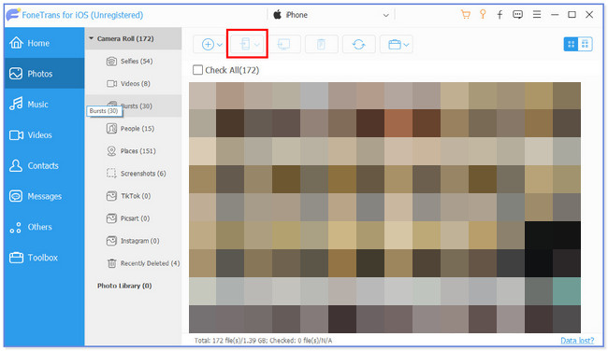The width and height of the screenshot is (608, 351).
Task: Open the Screenshots (6) album
Action: [x=134, y=174]
